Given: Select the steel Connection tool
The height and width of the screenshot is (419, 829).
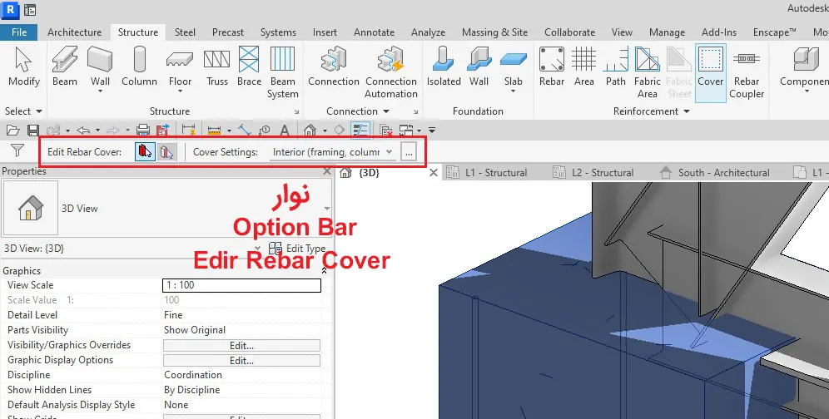Looking at the screenshot, I should coord(334,67).
